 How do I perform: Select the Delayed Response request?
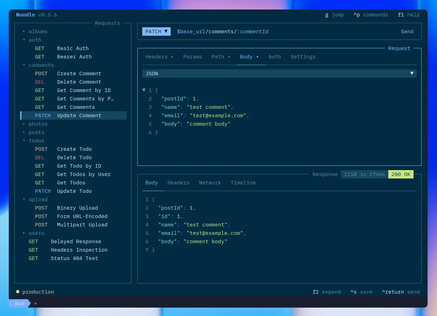pos(73,241)
